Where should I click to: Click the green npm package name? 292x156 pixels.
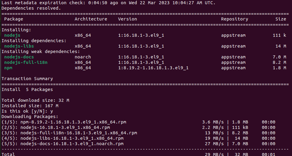(8, 68)
